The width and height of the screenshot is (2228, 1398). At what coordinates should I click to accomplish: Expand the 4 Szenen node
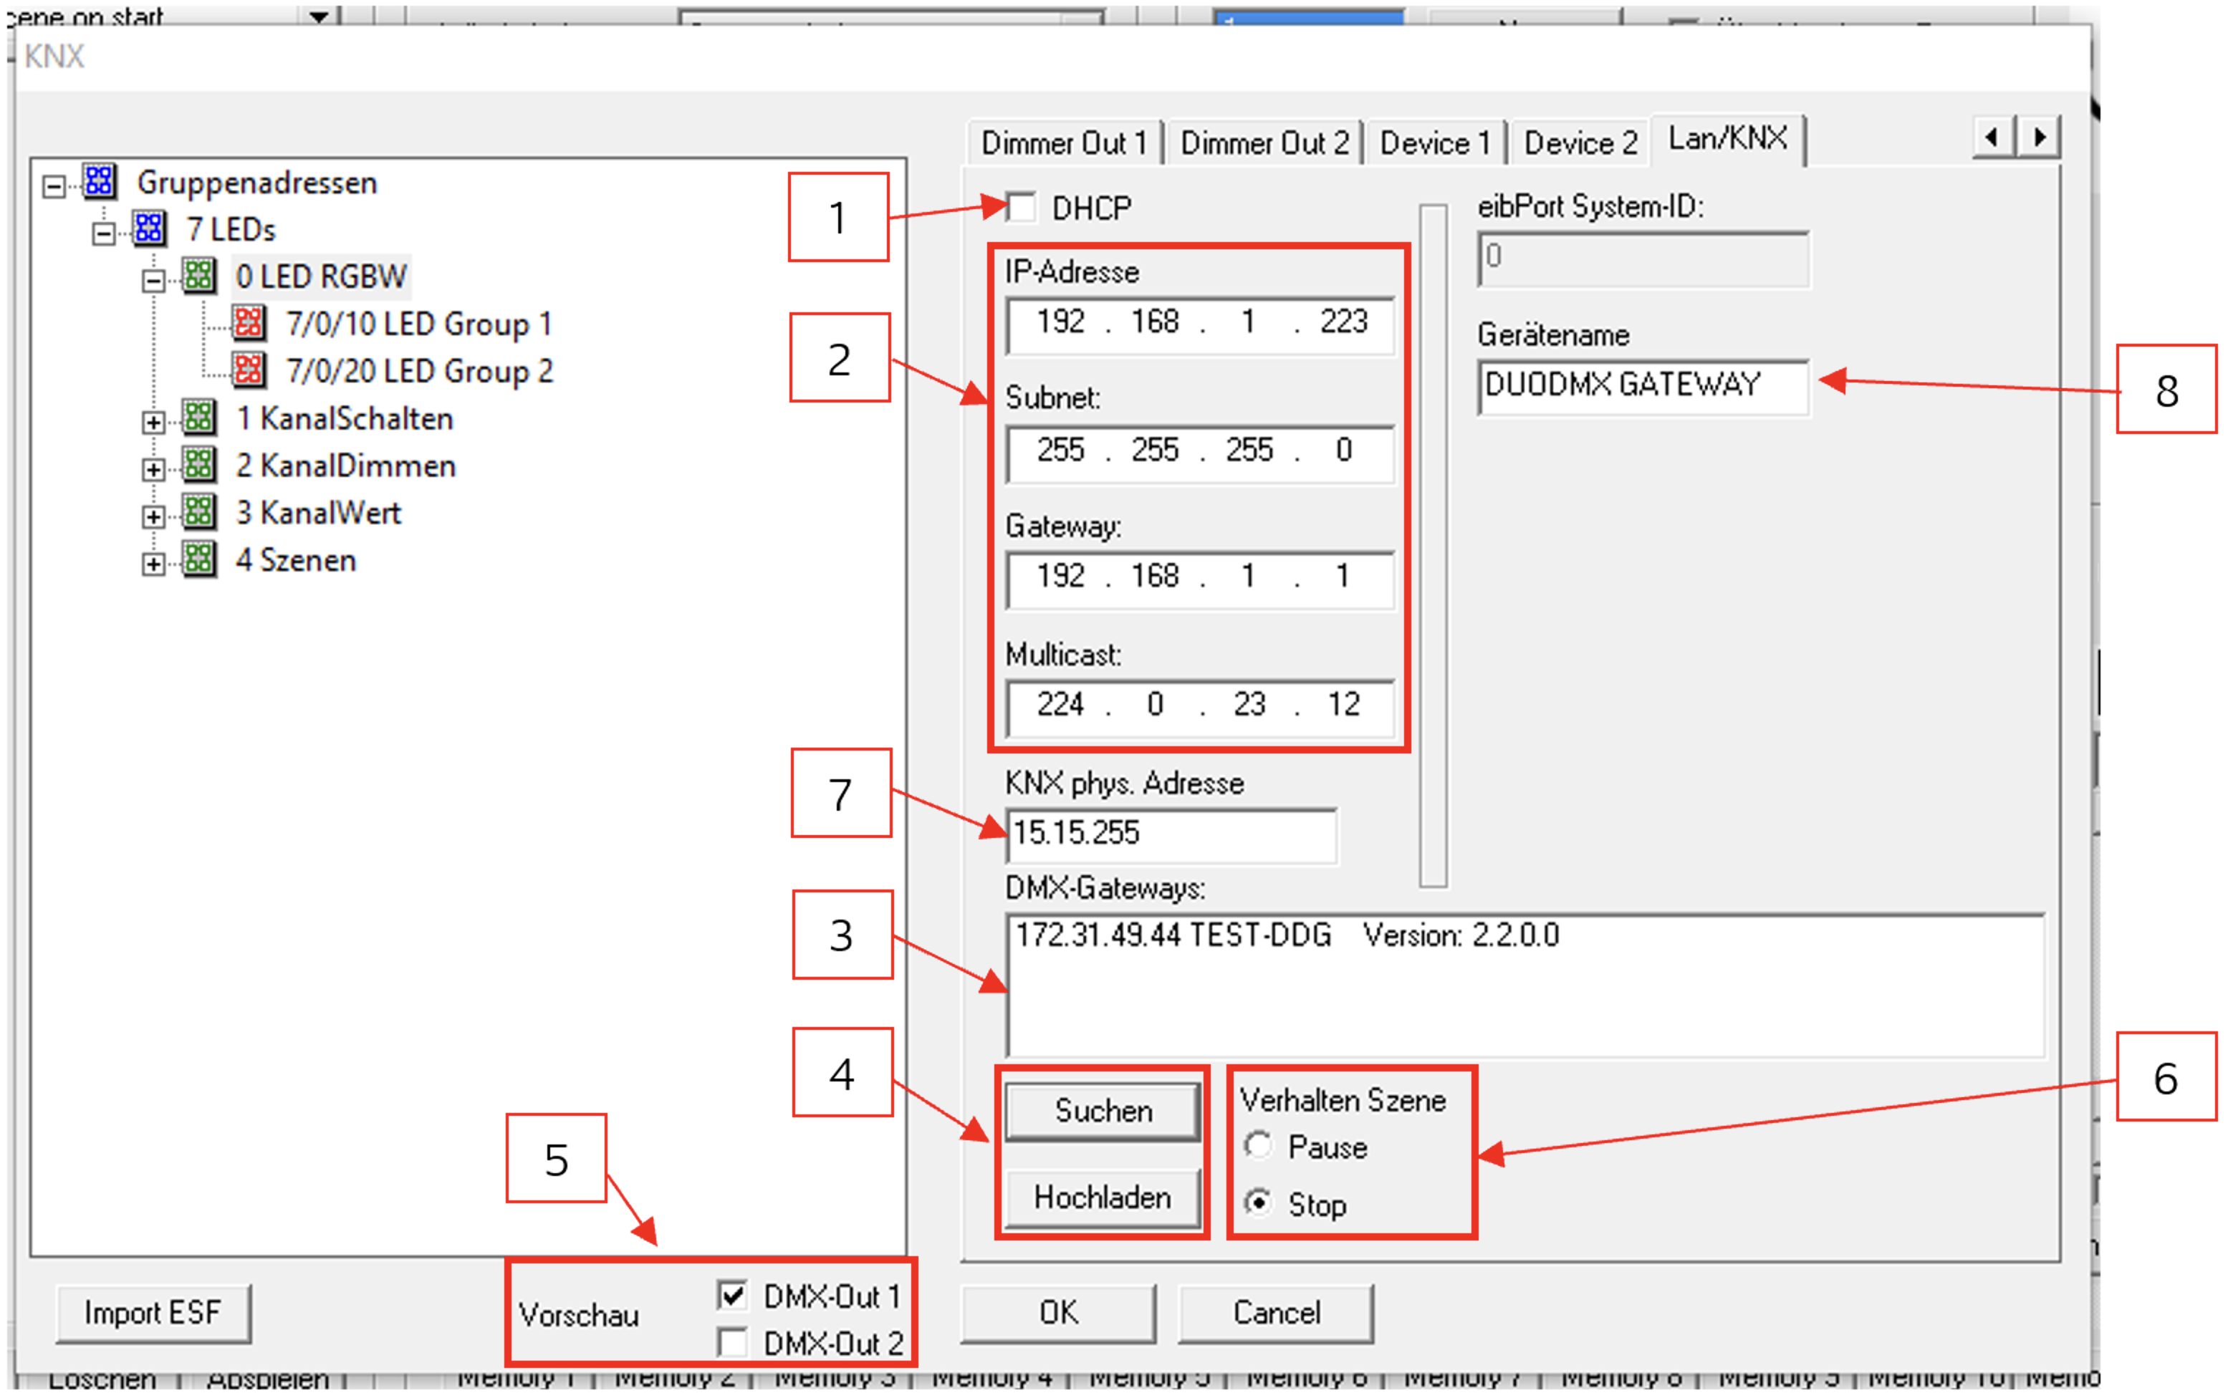(153, 565)
